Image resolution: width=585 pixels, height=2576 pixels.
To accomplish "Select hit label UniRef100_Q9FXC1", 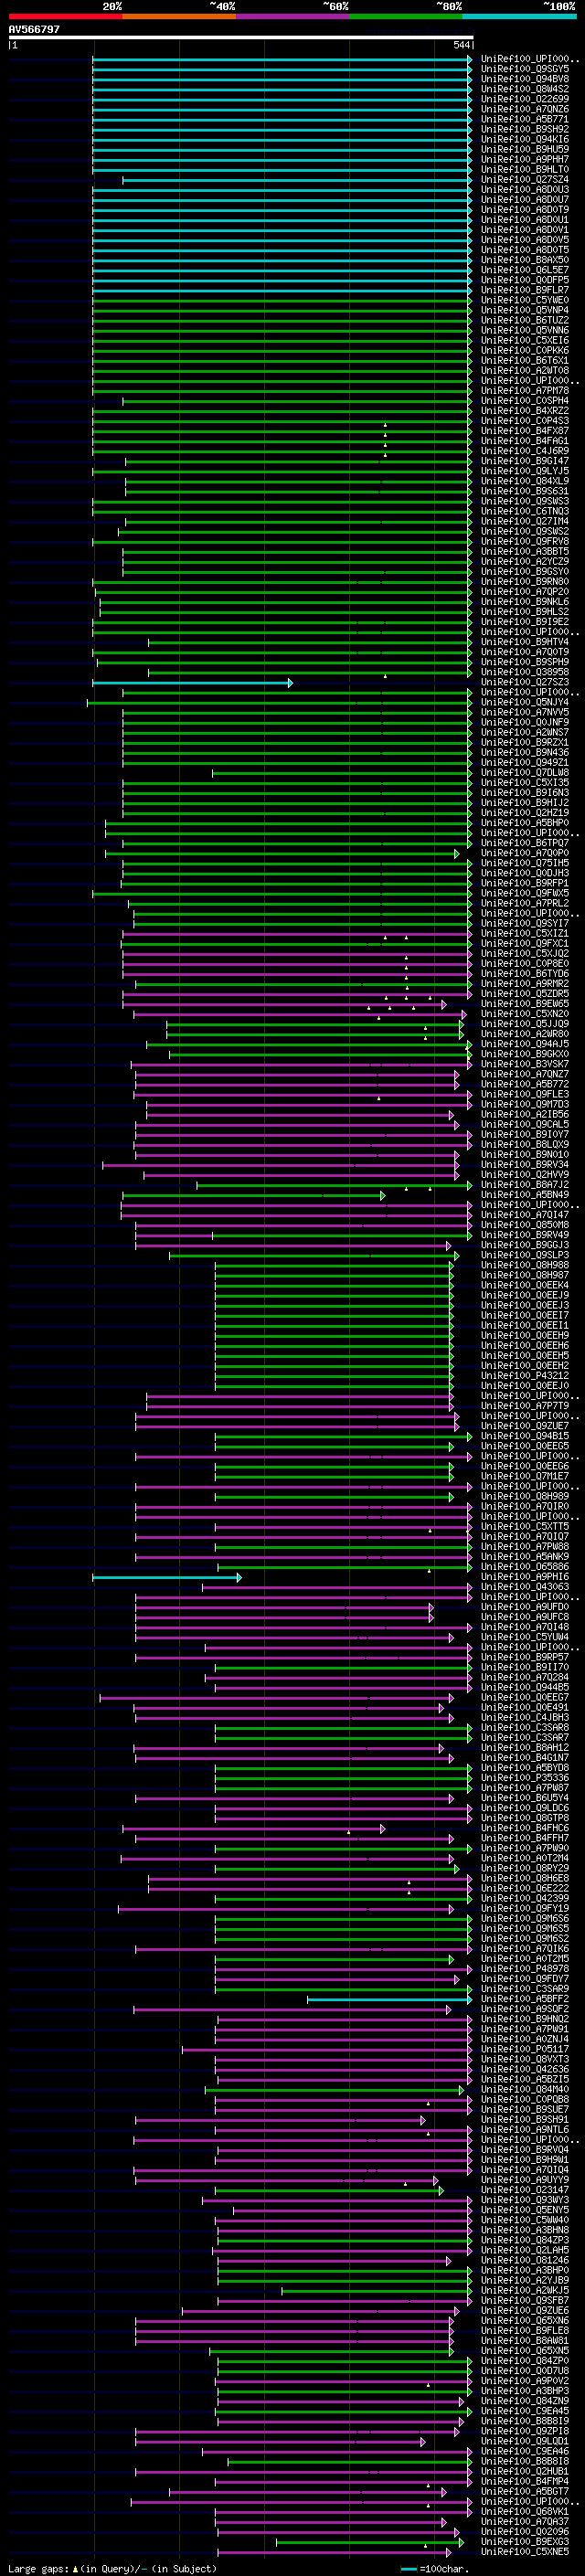I will click(x=524, y=943).
